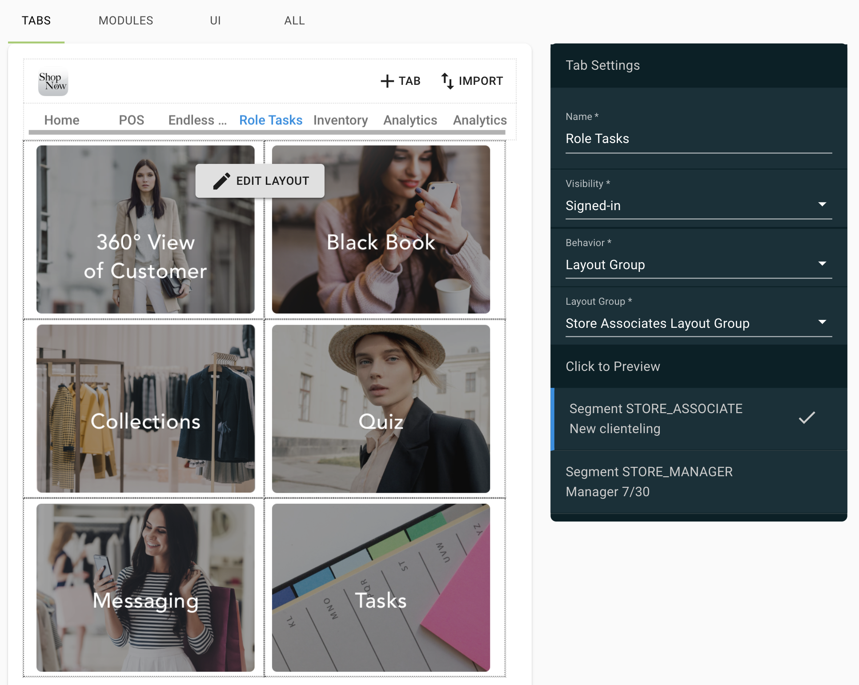Preview Segment STORE_ASSOCIATE New clienteling
Image resolution: width=859 pixels, height=685 pixels.
pos(699,419)
